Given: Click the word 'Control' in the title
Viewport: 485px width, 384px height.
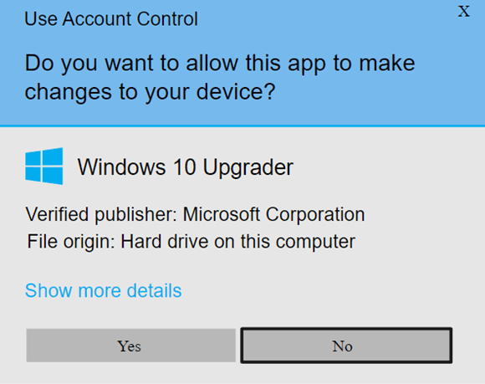Looking at the screenshot, I should (167, 19).
